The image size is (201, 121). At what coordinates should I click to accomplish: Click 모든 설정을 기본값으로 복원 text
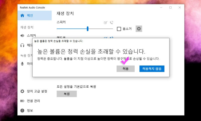(76, 87)
